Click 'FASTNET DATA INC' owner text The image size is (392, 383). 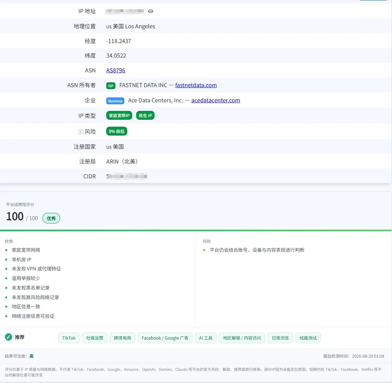coord(143,85)
